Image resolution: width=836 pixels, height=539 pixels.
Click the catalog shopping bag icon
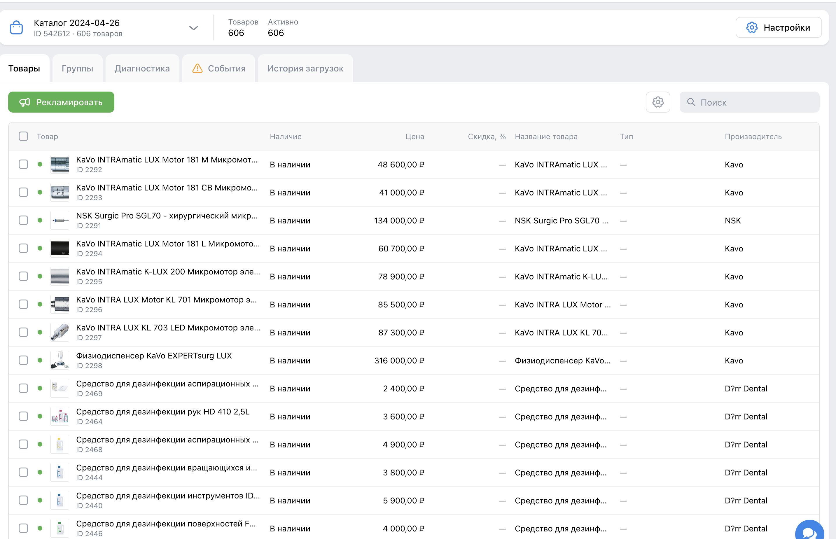point(16,28)
